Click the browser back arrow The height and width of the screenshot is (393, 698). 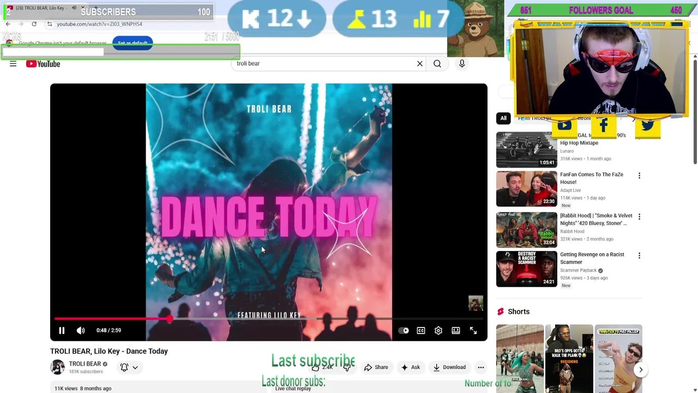click(8, 24)
